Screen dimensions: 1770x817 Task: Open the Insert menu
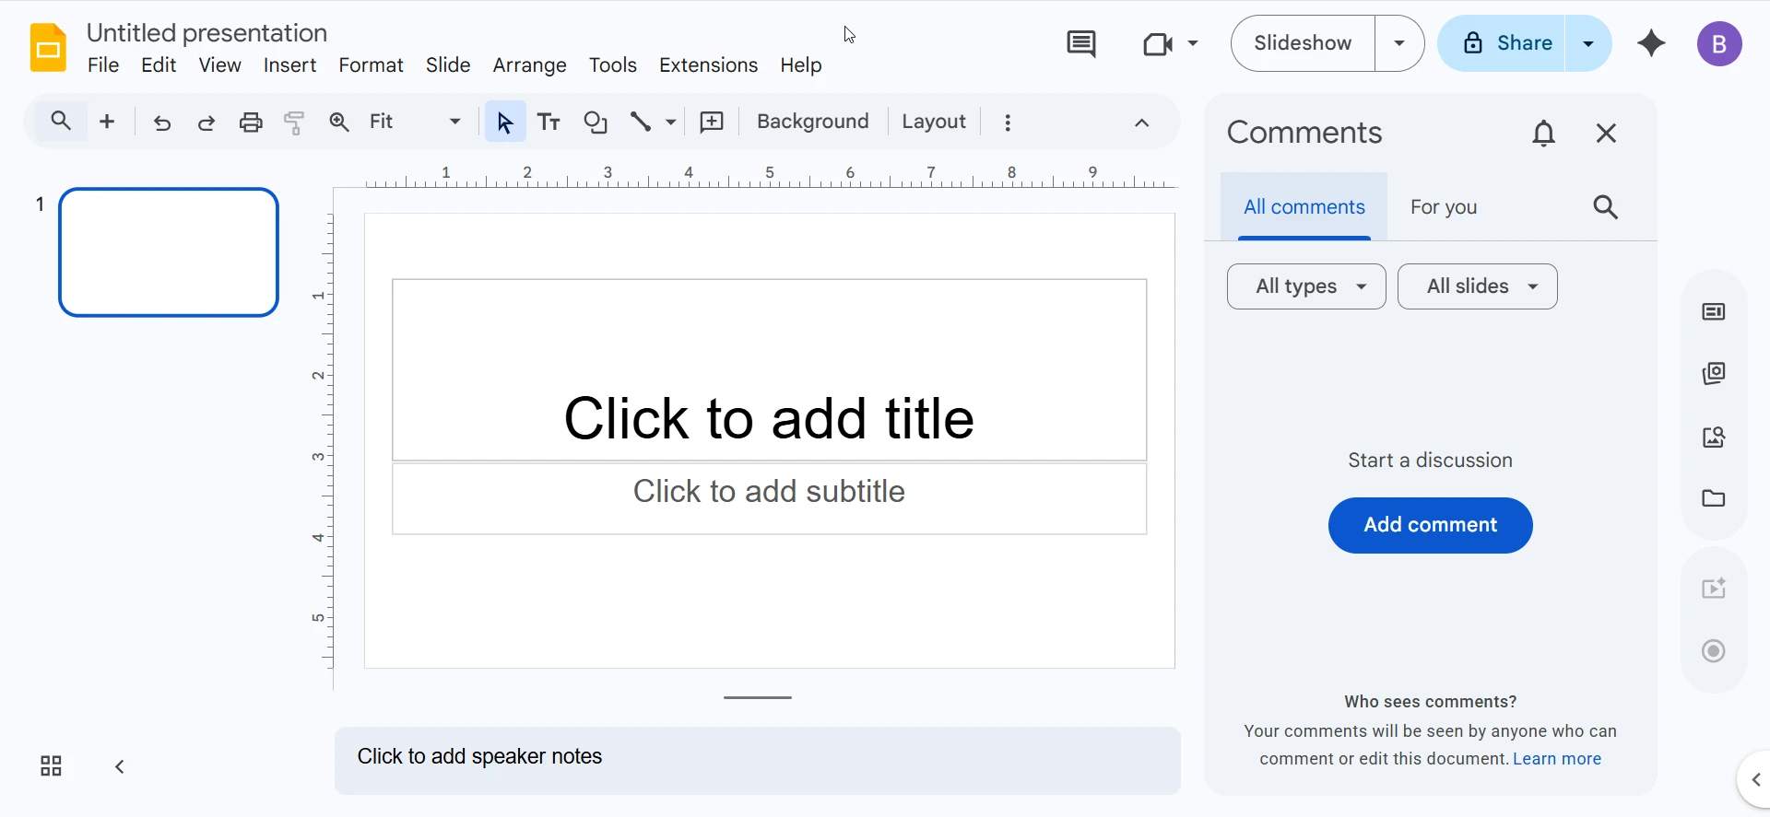(x=289, y=65)
